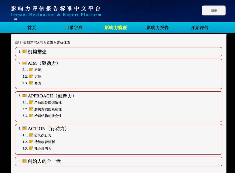Click the folder icon beside 修为
235x173 pixels.
click(31, 83)
